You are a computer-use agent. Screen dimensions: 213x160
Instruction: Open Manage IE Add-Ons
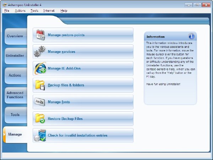coord(83,68)
